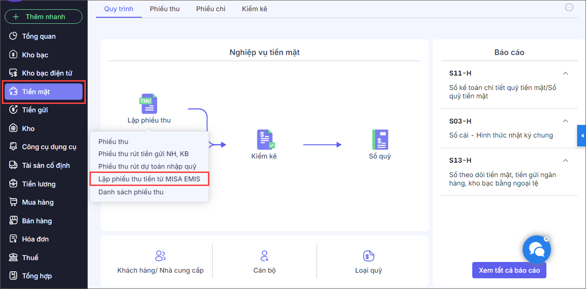Open Sổ kế toán chi tiết quỹ tiền mặt report
Screen dimensions: 586x289
pyautogui.click(x=503, y=92)
